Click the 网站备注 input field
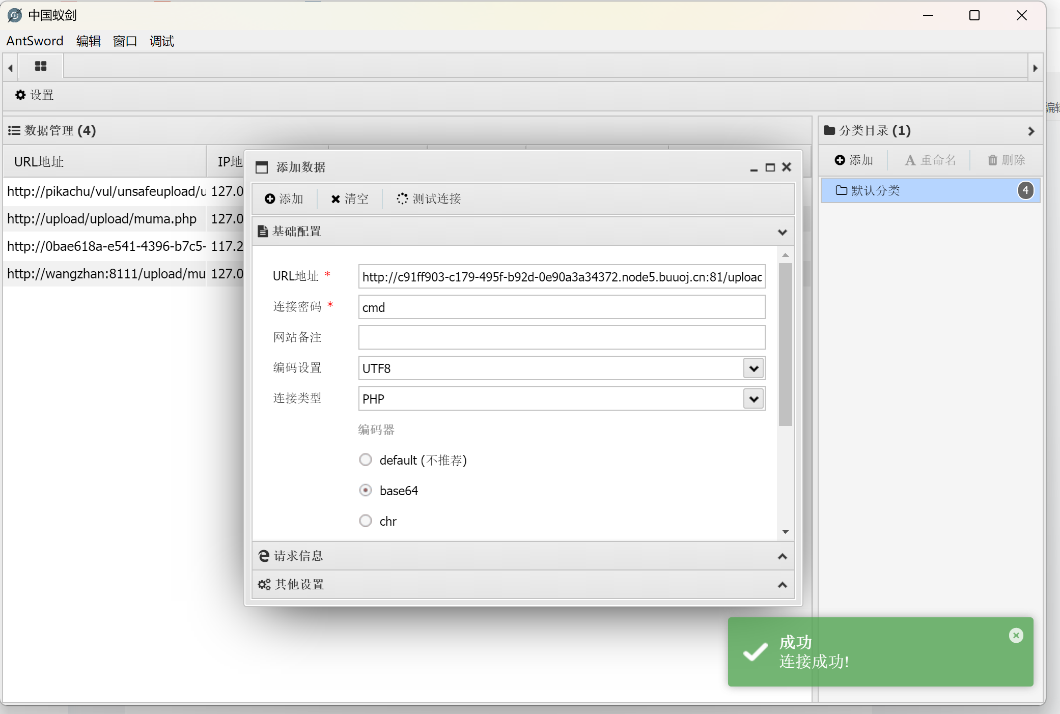The image size is (1060, 714). click(561, 337)
